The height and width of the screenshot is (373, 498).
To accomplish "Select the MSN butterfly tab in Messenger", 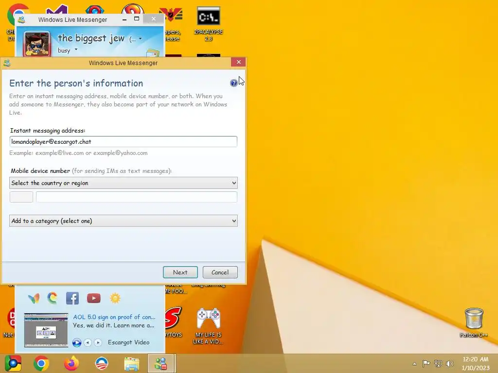I will tap(34, 298).
